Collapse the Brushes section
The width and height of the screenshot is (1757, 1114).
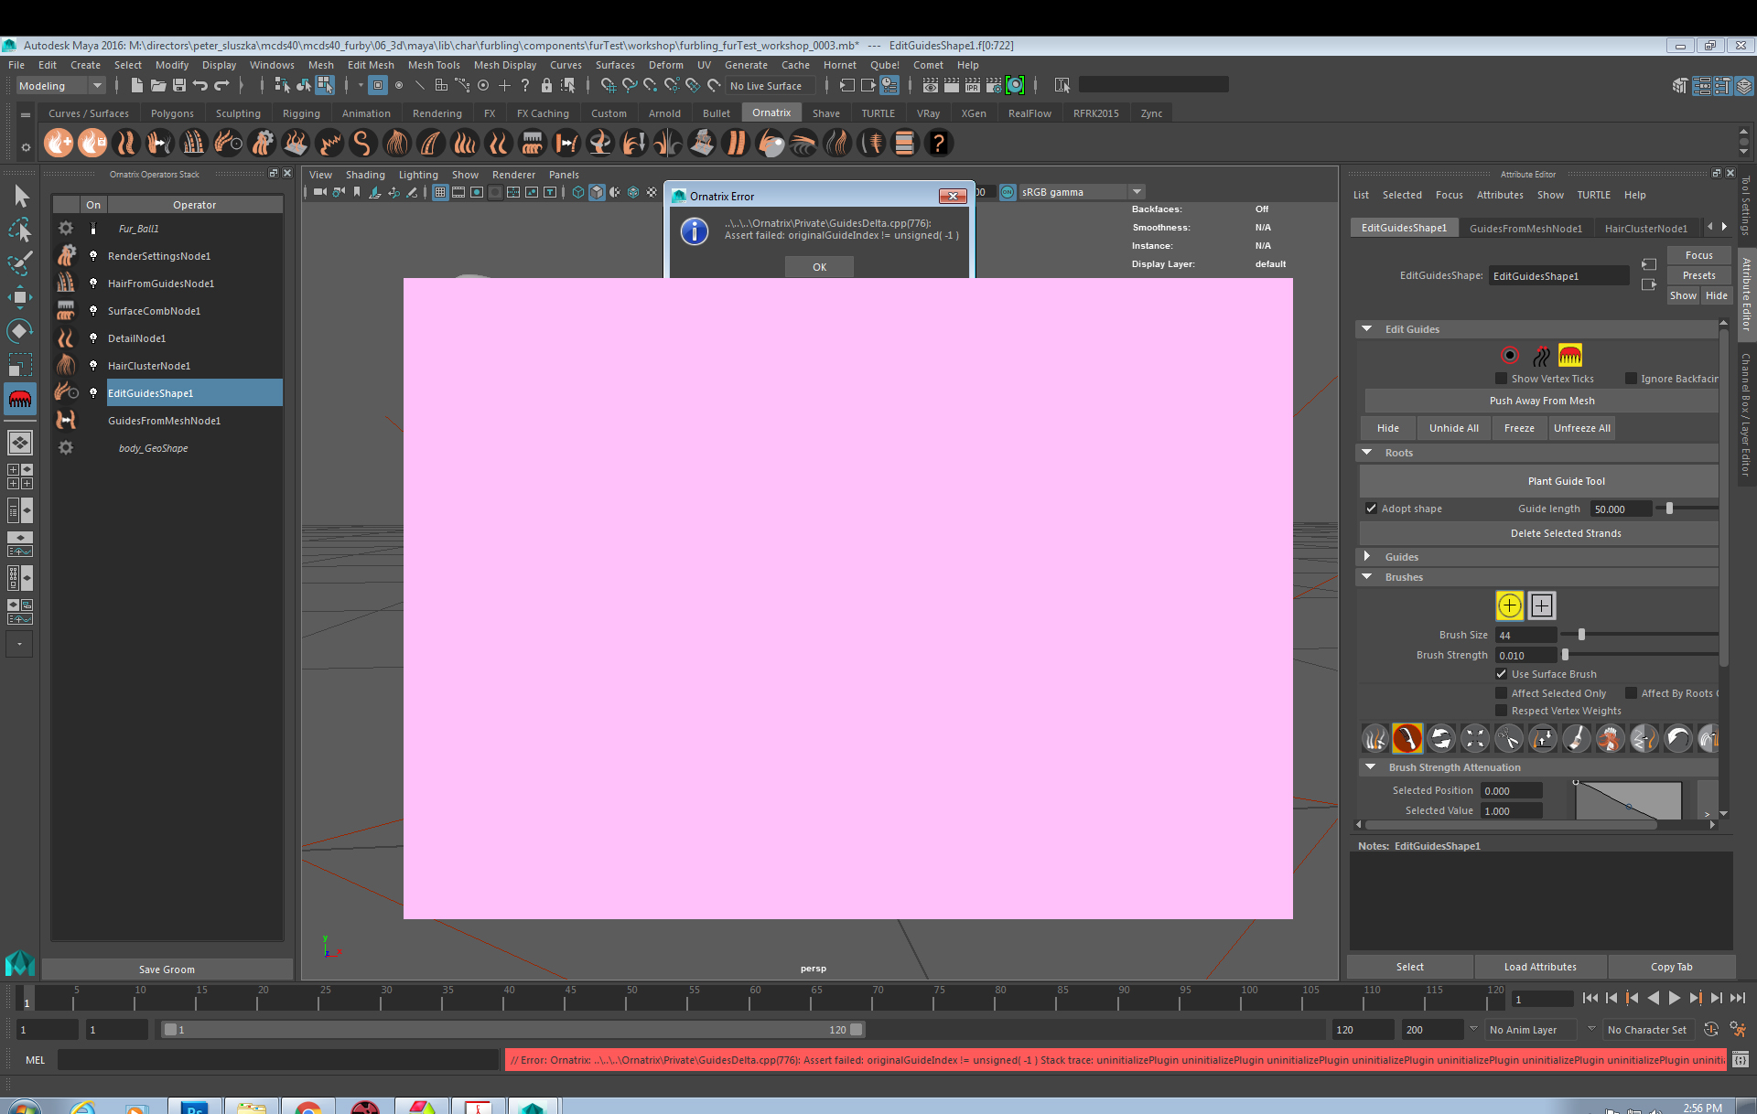click(1367, 577)
